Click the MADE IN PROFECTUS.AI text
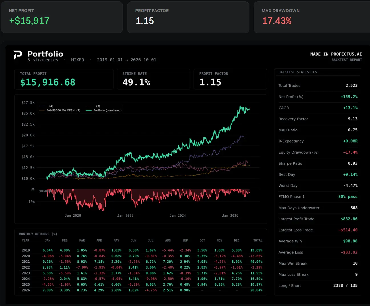 (336, 54)
